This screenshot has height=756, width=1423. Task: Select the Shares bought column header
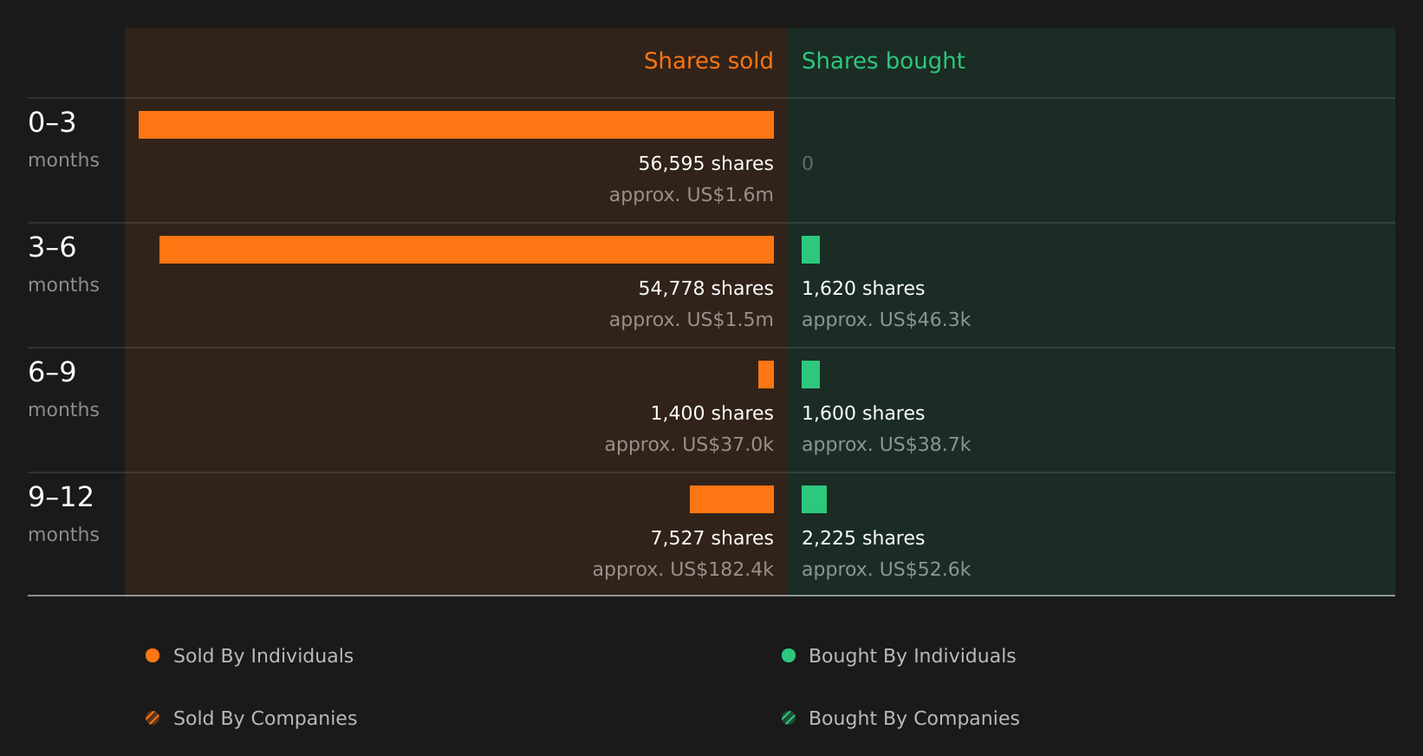[883, 61]
